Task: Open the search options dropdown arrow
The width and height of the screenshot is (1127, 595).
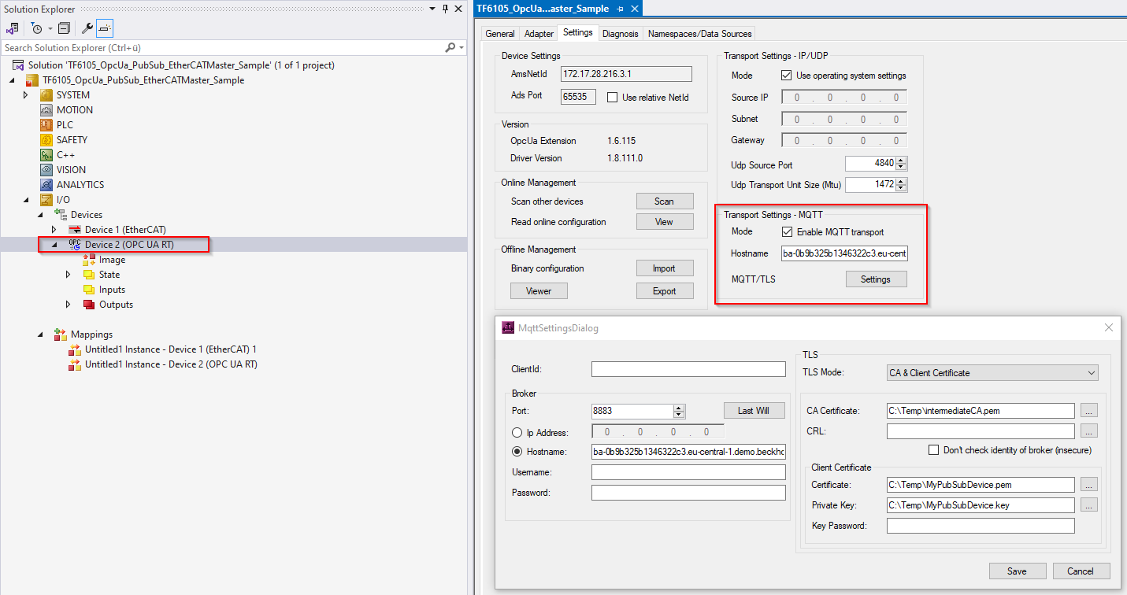Action: coord(462,48)
